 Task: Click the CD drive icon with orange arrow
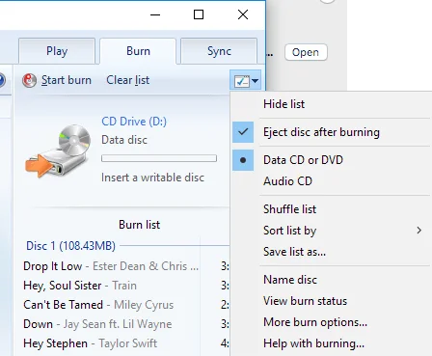coord(57,151)
